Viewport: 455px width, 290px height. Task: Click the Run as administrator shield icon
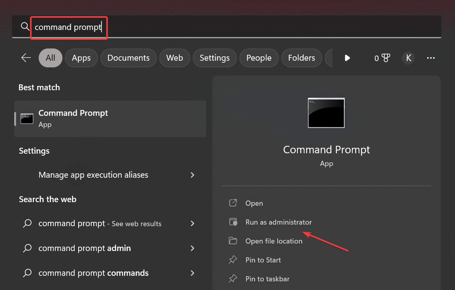(x=233, y=222)
